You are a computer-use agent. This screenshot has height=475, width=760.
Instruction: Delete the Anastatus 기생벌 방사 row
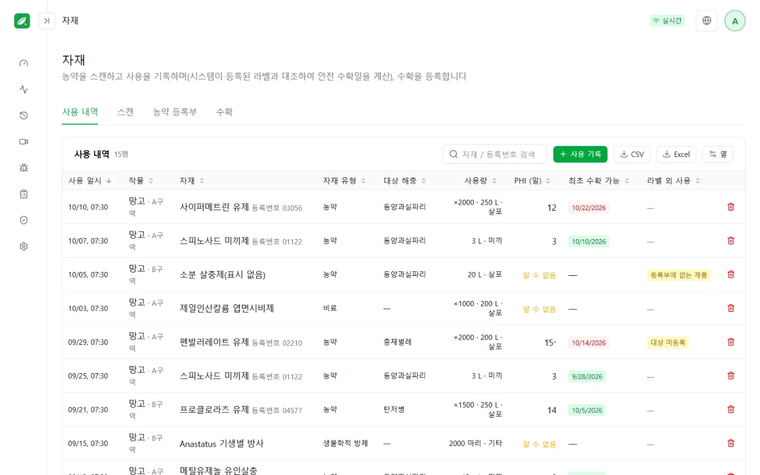pyautogui.click(x=730, y=443)
